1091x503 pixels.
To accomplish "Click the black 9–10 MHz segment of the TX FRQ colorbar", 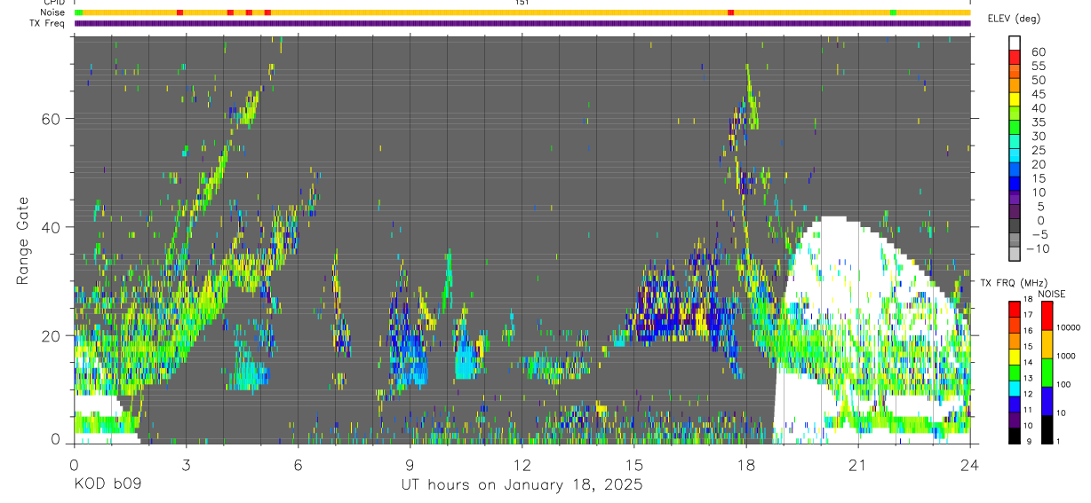I will point(1015,436).
